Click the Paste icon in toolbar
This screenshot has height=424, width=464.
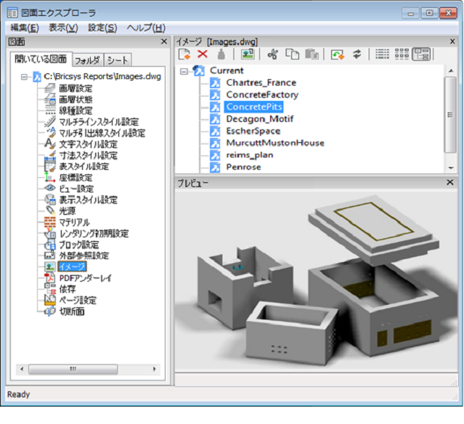[x=312, y=54]
